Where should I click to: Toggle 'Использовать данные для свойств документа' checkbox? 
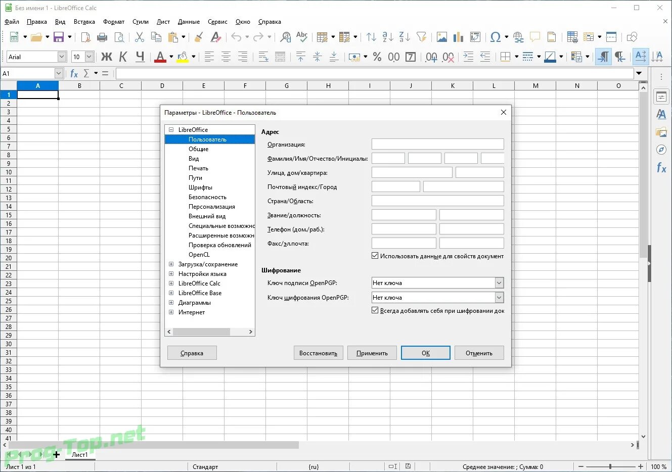pos(375,256)
